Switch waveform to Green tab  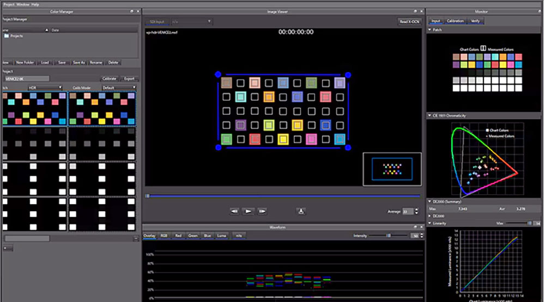[193, 236]
